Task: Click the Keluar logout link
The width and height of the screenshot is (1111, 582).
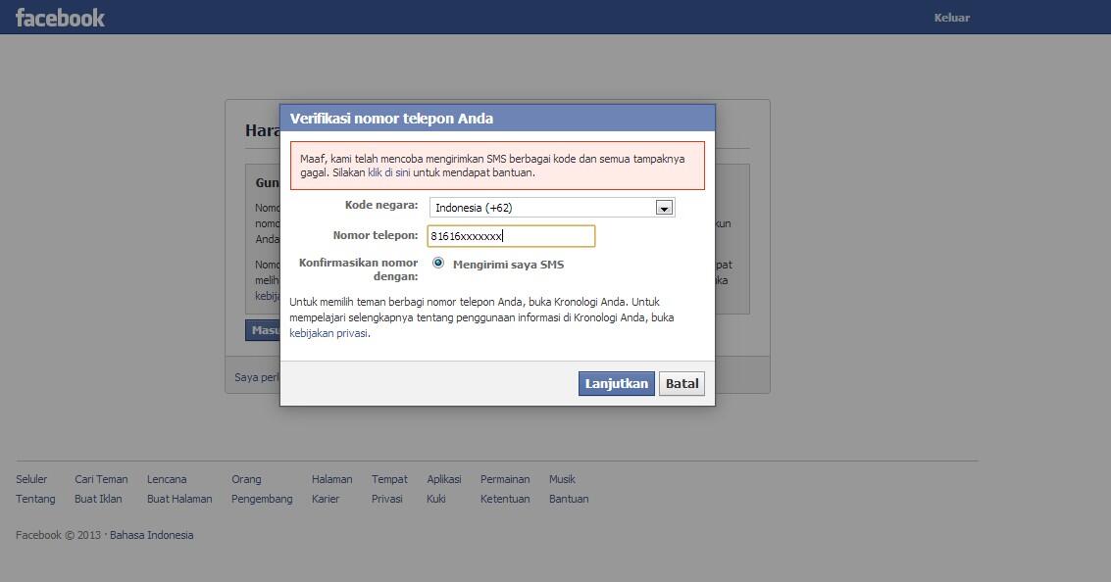Action: [951, 18]
